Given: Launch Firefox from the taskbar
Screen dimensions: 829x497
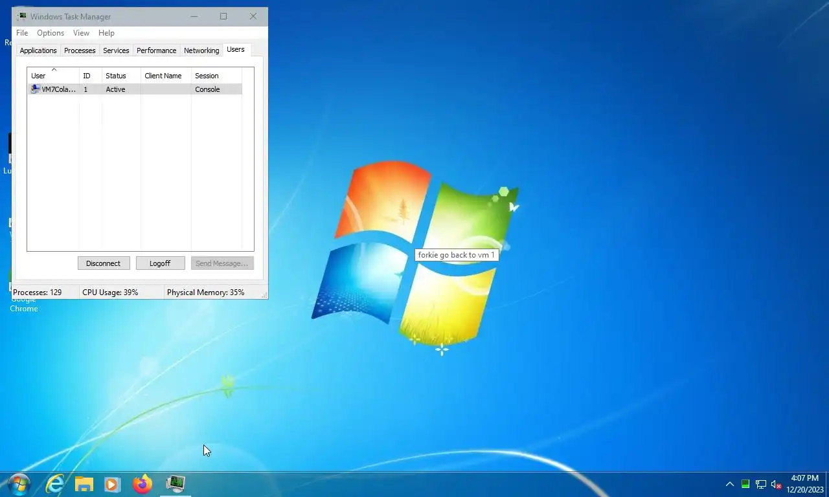Looking at the screenshot, I should tap(142, 484).
